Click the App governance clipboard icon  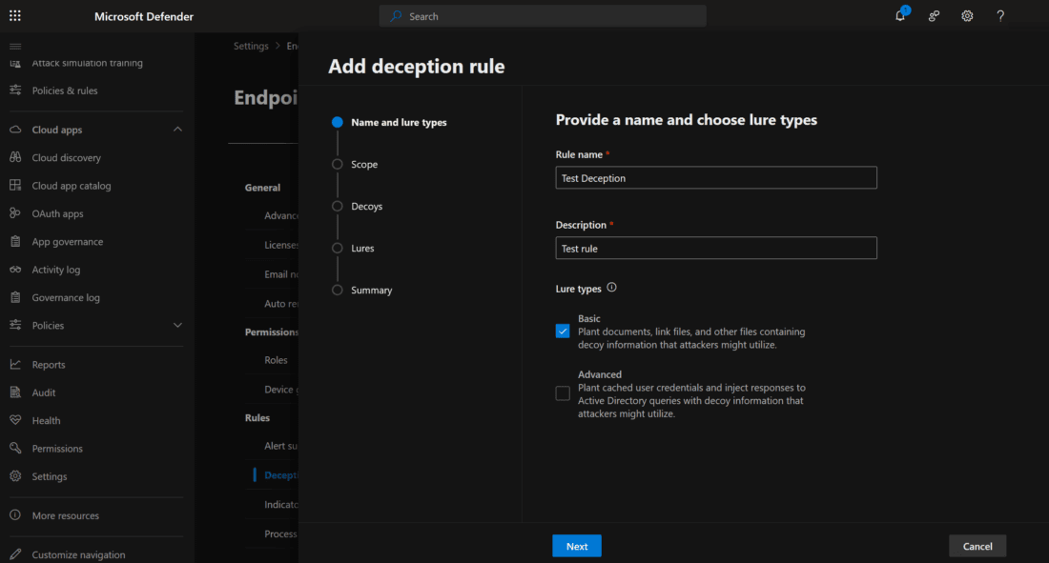[x=15, y=241]
